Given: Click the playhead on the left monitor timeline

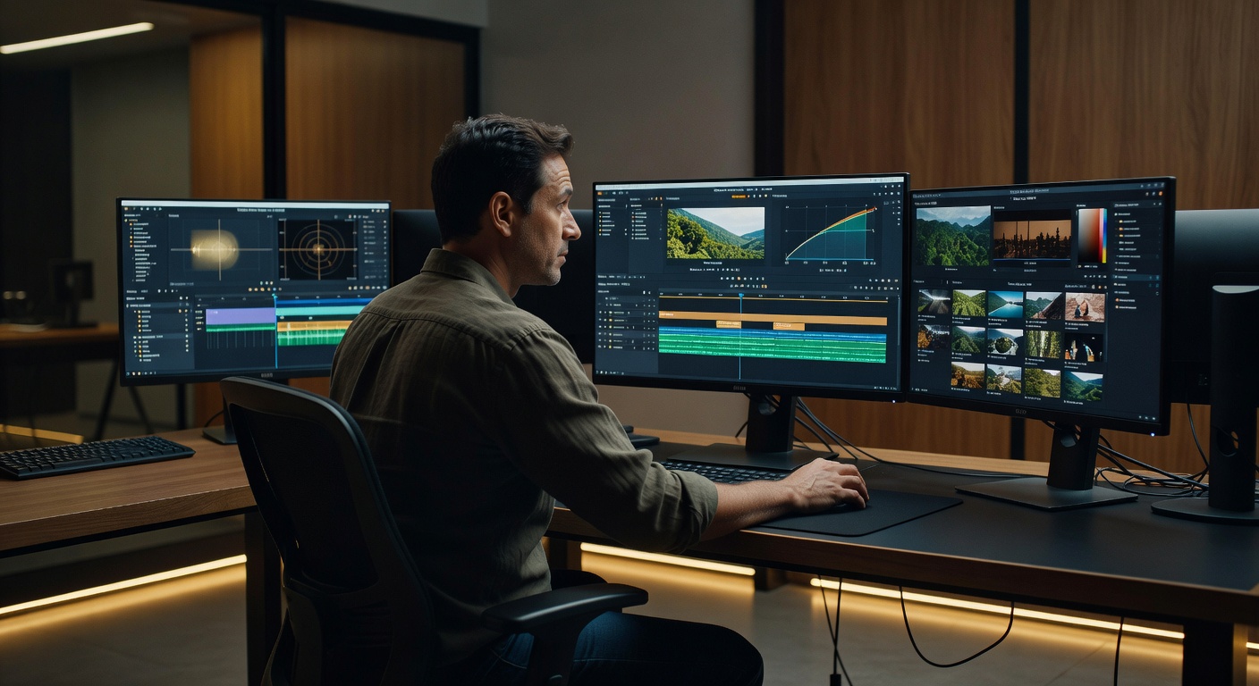Looking at the screenshot, I should 275,330.
